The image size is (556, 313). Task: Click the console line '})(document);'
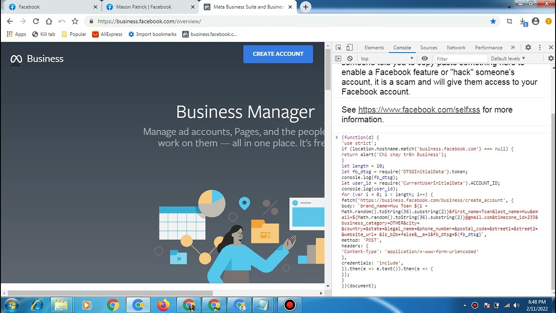[359, 286]
